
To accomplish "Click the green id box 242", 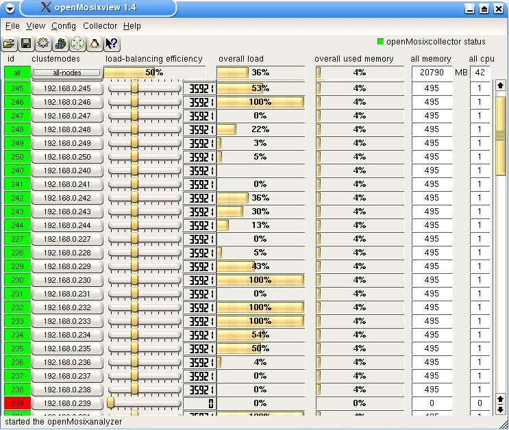I will click(x=18, y=198).
